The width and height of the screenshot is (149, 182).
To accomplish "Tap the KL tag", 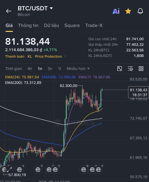I will click(30, 56).
